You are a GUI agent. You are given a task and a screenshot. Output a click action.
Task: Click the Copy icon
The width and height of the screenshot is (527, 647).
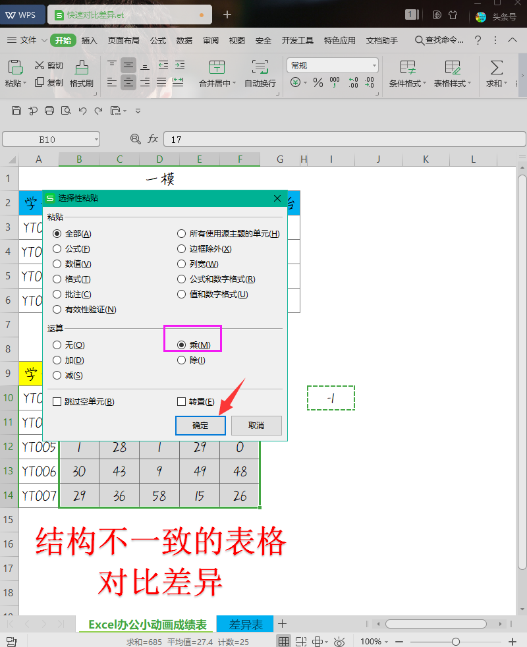pyautogui.click(x=40, y=82)
